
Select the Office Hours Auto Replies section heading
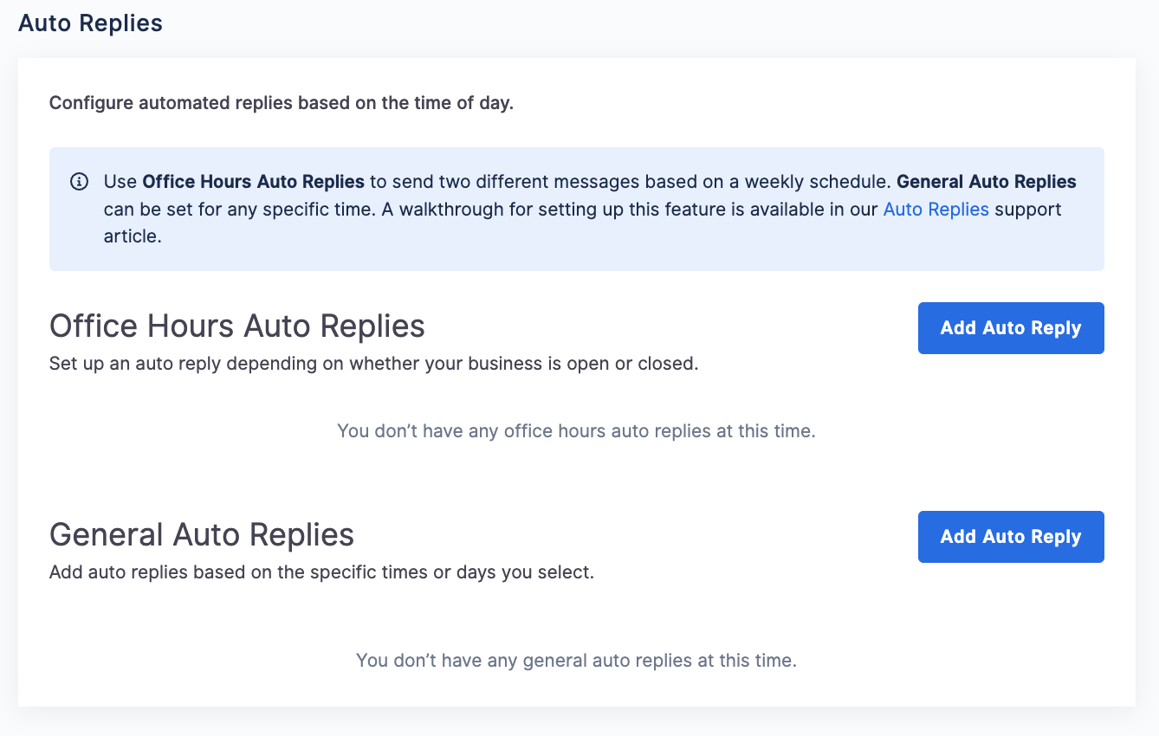click(237, 326)
